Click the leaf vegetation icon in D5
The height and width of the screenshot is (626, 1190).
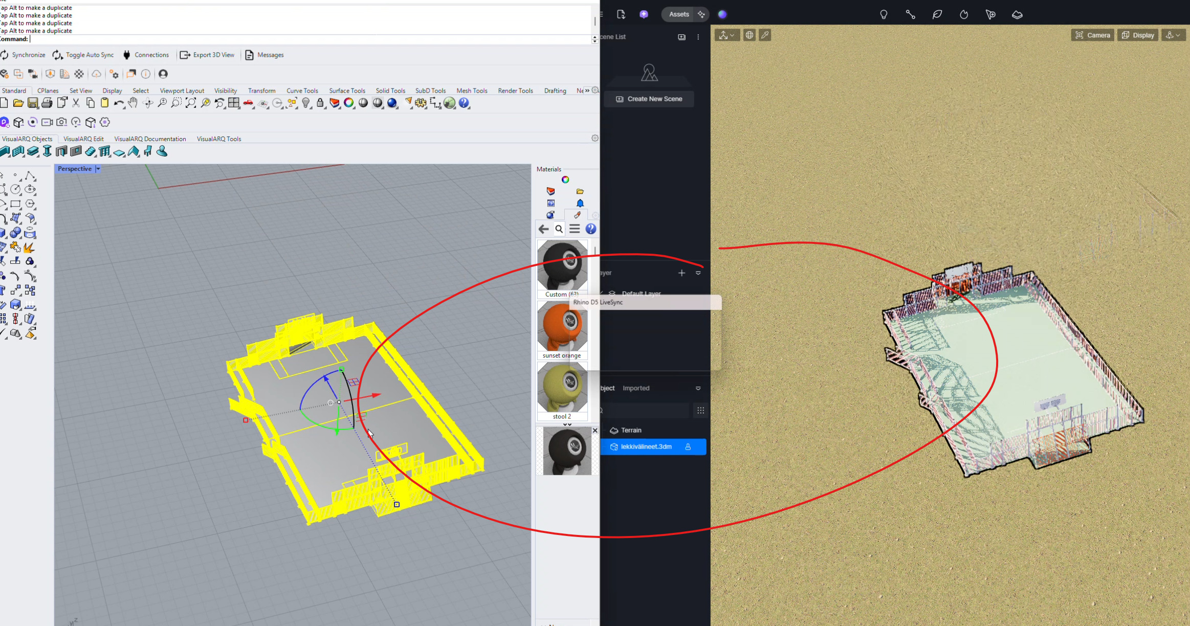[x=937, y=14]
